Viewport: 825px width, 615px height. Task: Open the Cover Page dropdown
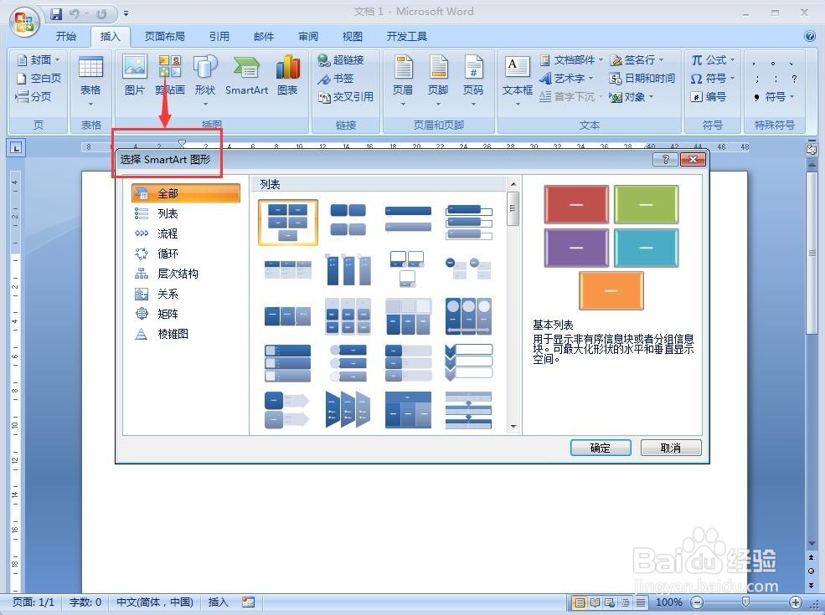38,60
